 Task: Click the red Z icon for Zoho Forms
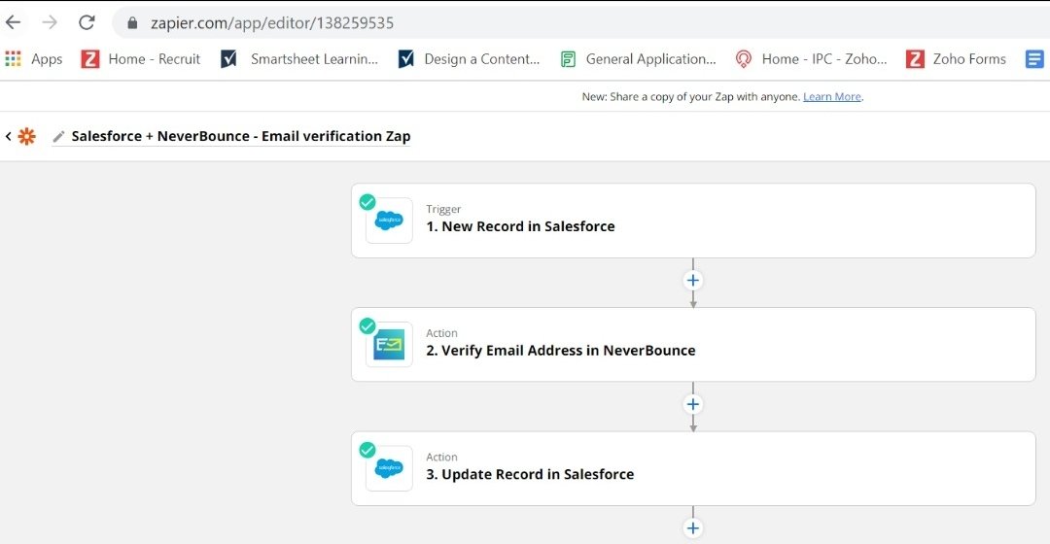coord(915,59)
